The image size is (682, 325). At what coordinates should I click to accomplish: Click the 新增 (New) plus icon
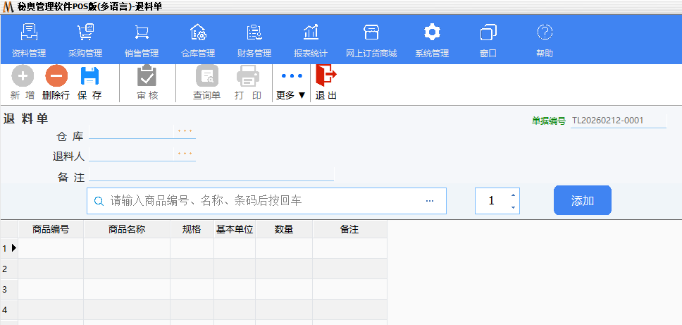[x=23, y=76]
